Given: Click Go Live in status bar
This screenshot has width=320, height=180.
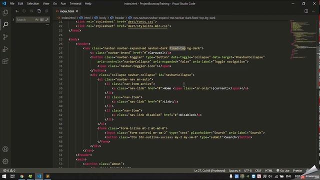Looking at the screenshot, I should (x=283, y=170).
